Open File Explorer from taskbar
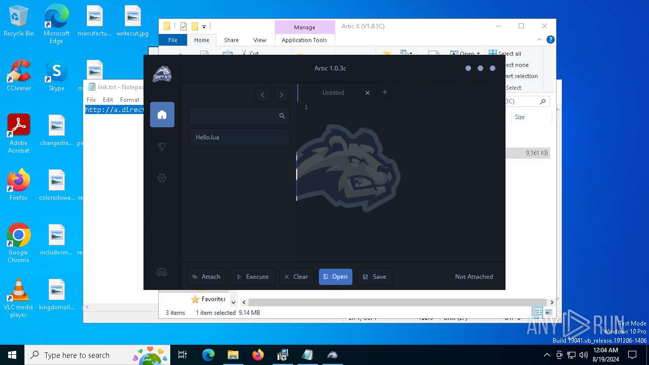This screenshot has width=649, height=365. (233, 355)
